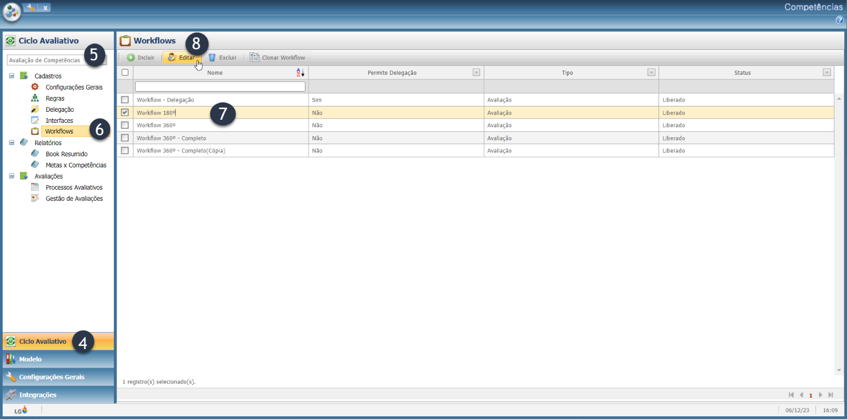Click the Workflows clipboard icon in the tree
The width and height of the screenshot is (847, 419).
pos(35,131)
